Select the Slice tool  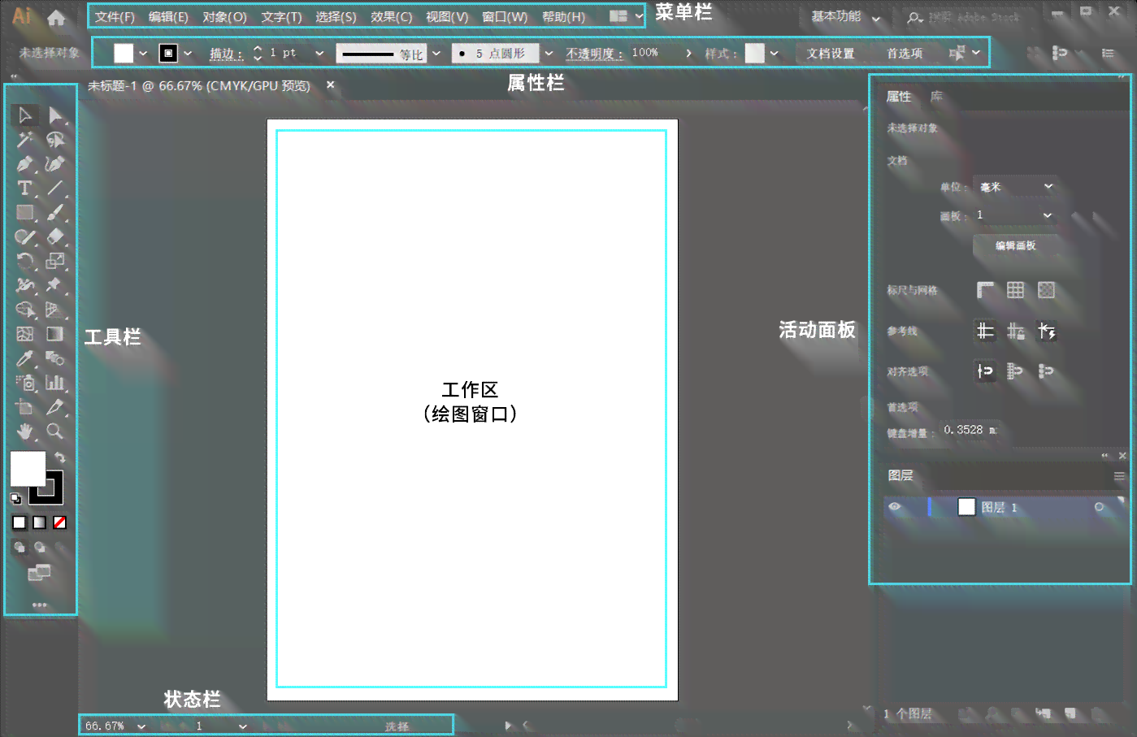(x=55, y=407)
